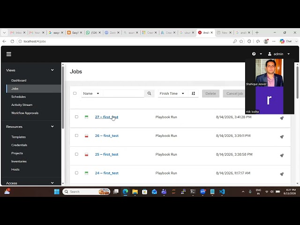This screenshot has width=300, height=225.
Task: Open Inventories in the sidebar
Action: pyautogui.click(x=19, y=161)
